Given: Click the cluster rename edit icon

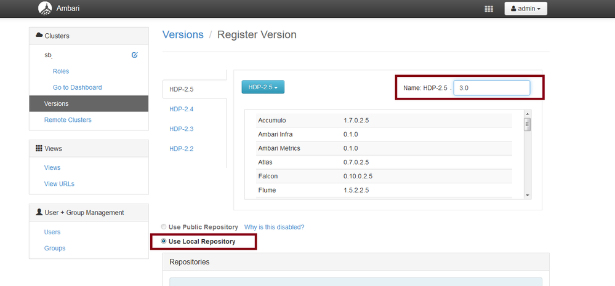Looking at the screenshot, I should (135, 55).
